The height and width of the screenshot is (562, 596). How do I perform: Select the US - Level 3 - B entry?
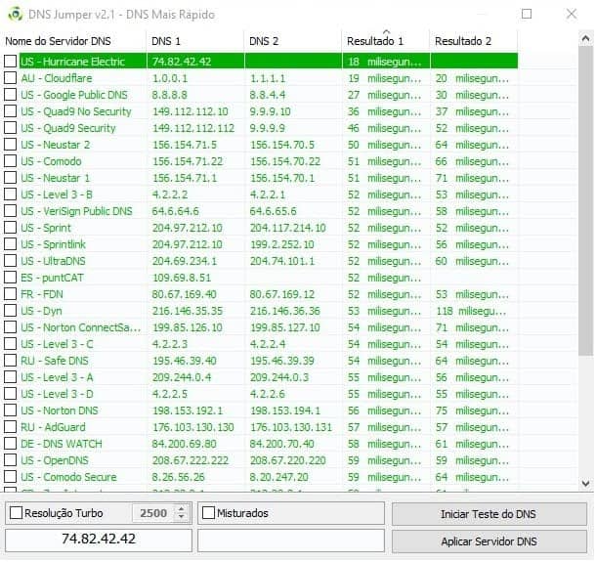point(57,195)
